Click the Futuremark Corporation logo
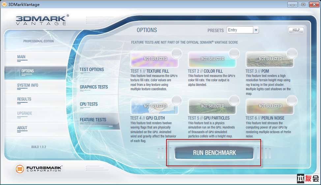 click(39, 169)
